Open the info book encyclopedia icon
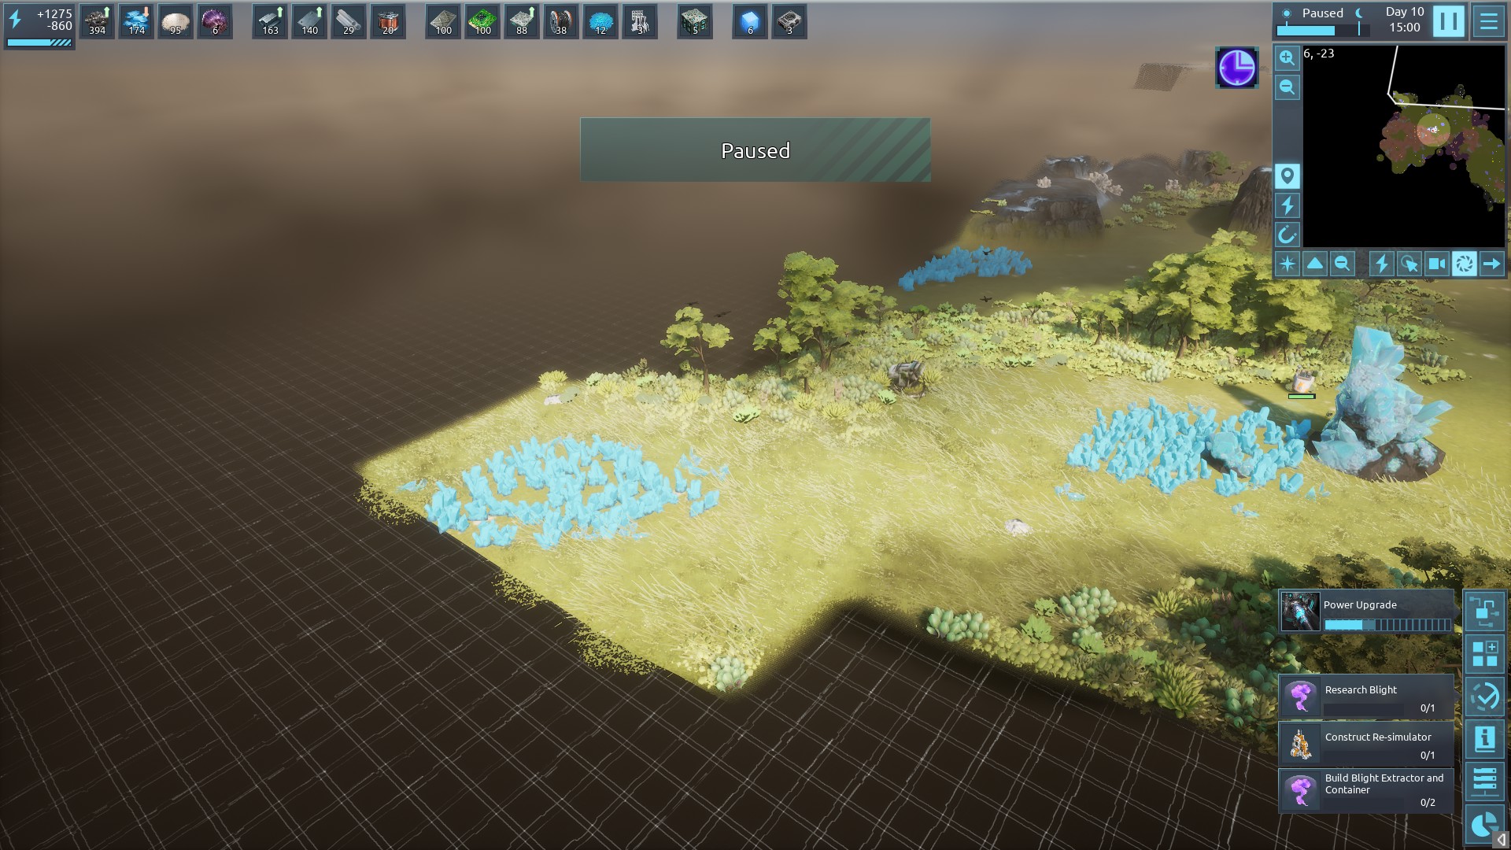The height and width of the screenshot is (850, 1511). 1484,738
